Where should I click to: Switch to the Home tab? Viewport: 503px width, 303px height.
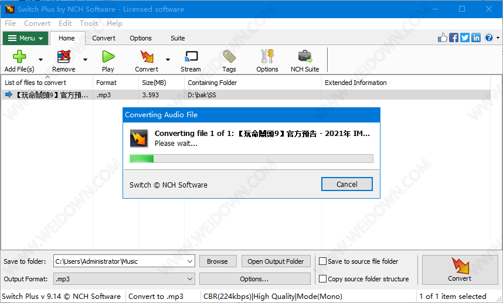coord(67,38)
